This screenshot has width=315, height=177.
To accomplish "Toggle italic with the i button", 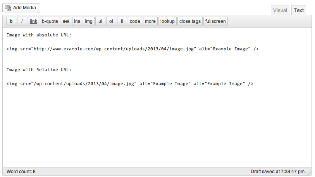I will tap(22, 21).
